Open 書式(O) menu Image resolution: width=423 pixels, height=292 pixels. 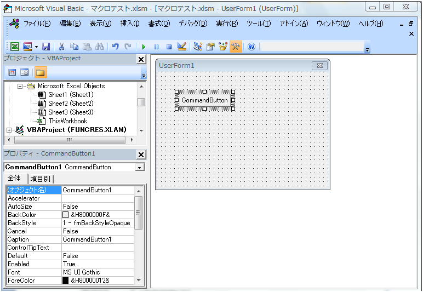point(159,24)
